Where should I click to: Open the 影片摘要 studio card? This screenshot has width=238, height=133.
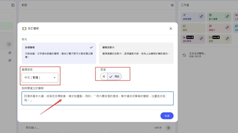[x=219, y=17]
